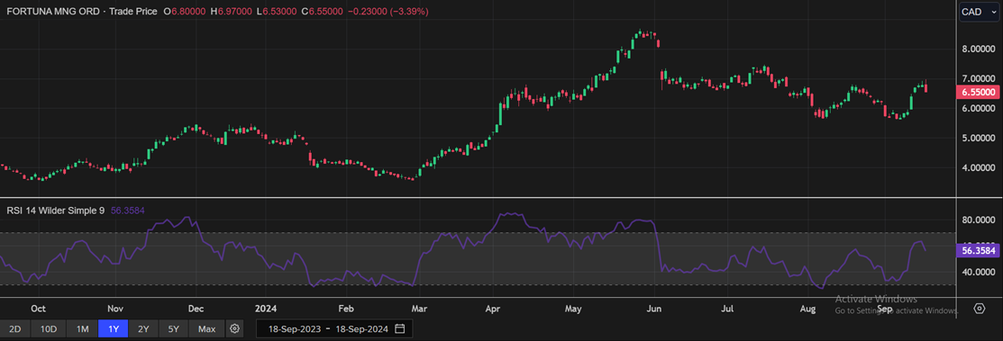The image size is (1003, 341).
Task: Click the Feb label on time axis
Action: tap(345, 309)
